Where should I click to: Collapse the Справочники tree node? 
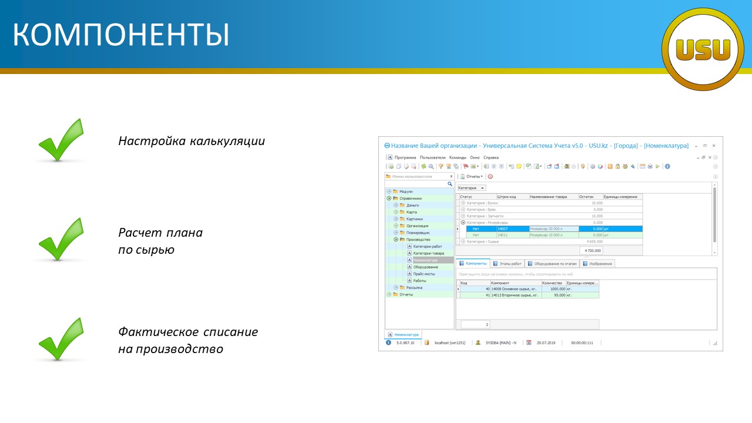pyautogui.click(x=389, y=198)
